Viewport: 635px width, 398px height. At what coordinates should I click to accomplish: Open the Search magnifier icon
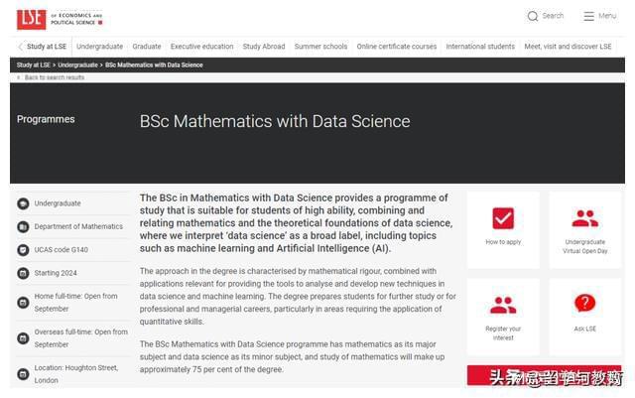click(532, 16)
